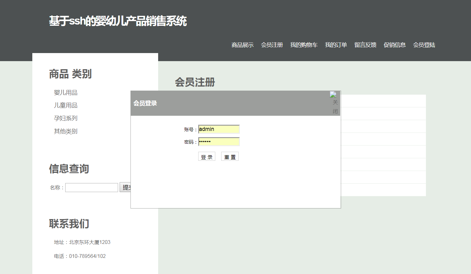Click the 联系我们 sidebar heading
The width and height of the screenshot is (471, 274).
(x=69, y=224)
